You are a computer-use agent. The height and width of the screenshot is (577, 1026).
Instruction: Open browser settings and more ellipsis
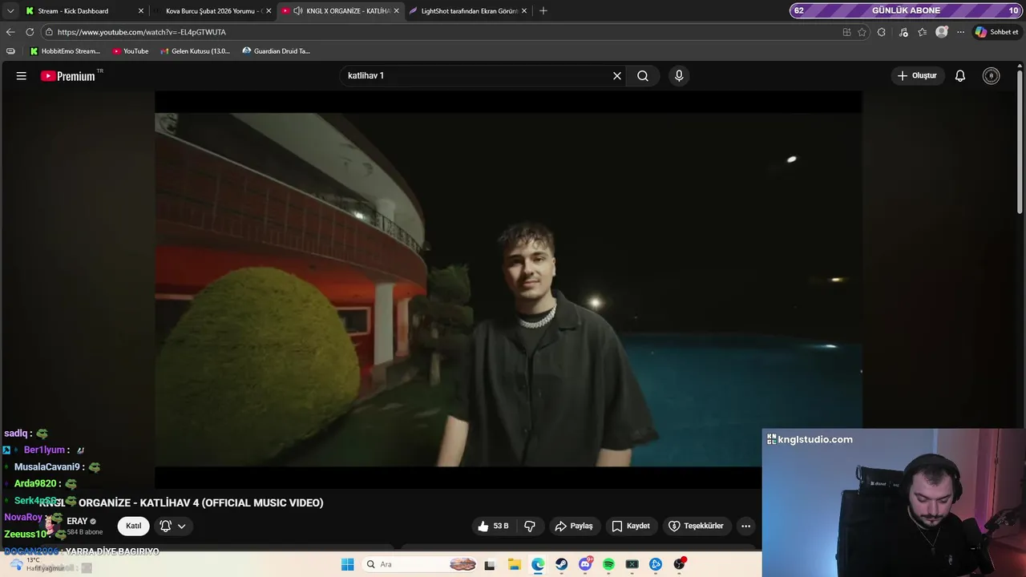point(960,32)
